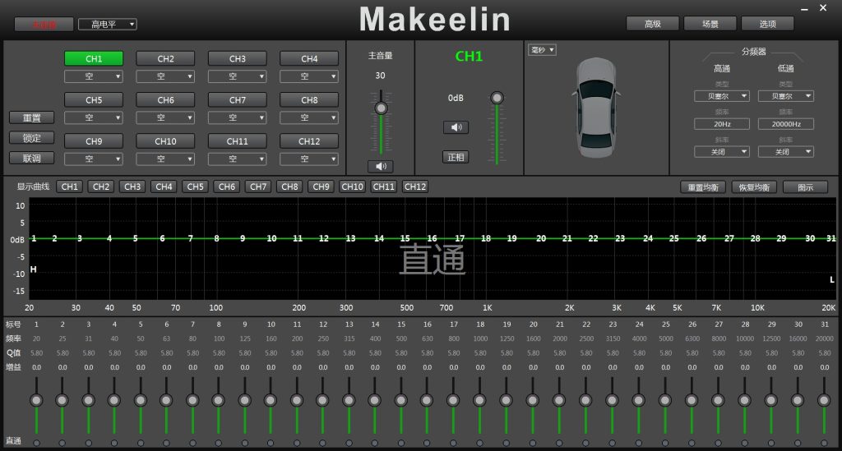Click the 恢复均衡 restore EQ button
This screenshot has height=451, width=842.
pos(754,187)
